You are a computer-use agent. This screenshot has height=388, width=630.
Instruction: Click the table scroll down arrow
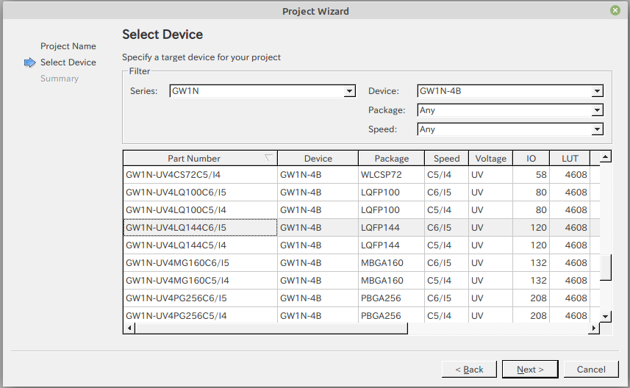coord(606,317)
